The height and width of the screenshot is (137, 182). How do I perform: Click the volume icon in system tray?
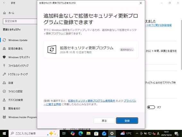pos(154,133)
